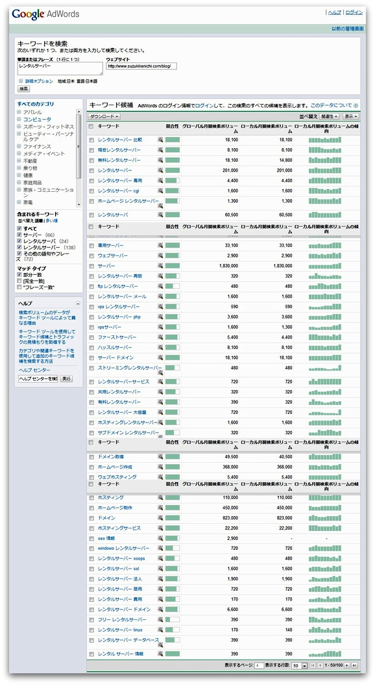The height and width of the screenshot is (685, 375).
Task: Click the category list scroll-down arrow
Action: pos(79,205)
